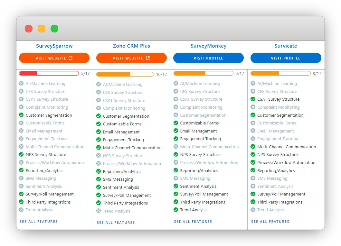Visit the SurveySparrow website
Screen dimensions: 341x246
click(x=54, y=58)
